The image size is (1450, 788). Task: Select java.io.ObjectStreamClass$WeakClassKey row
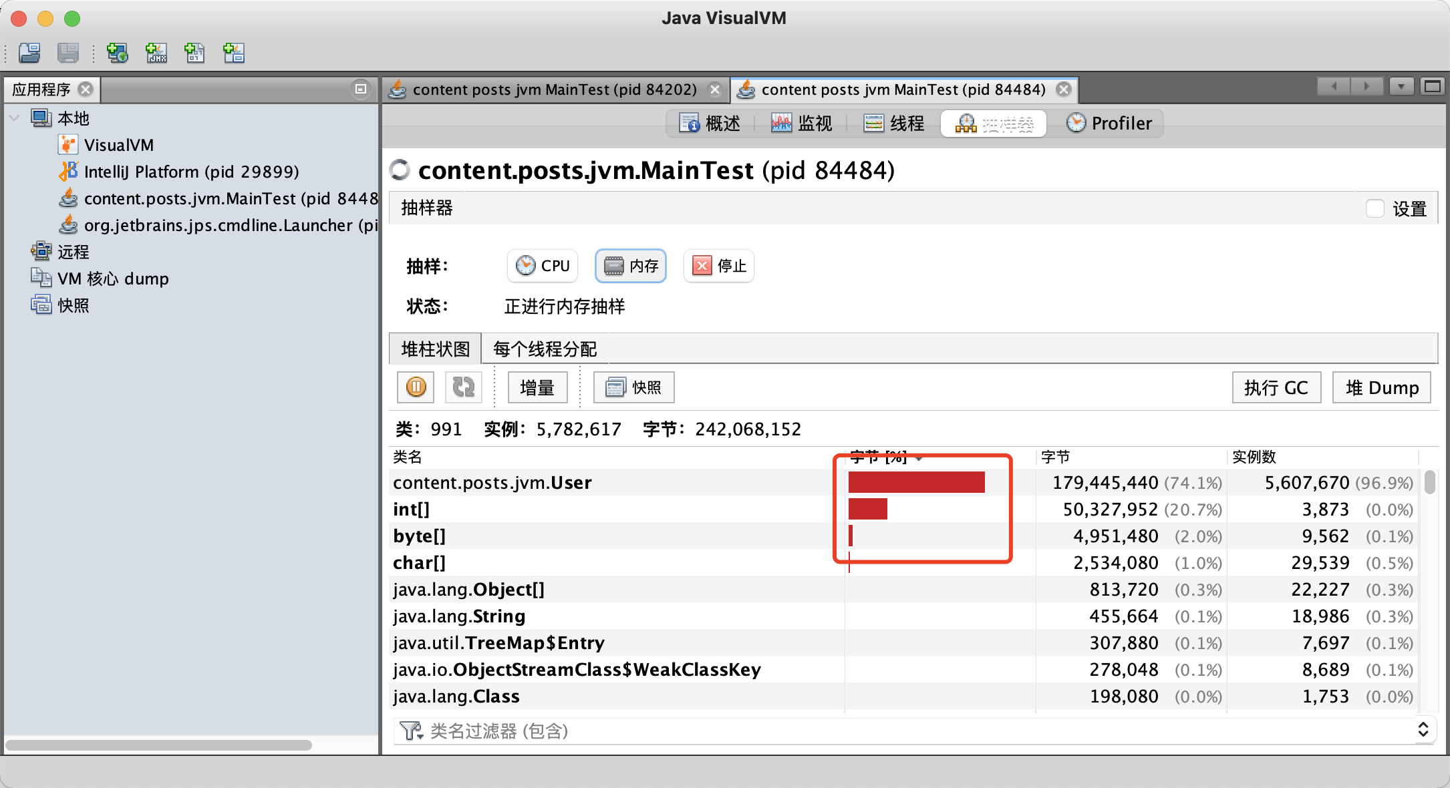(905, 669)
